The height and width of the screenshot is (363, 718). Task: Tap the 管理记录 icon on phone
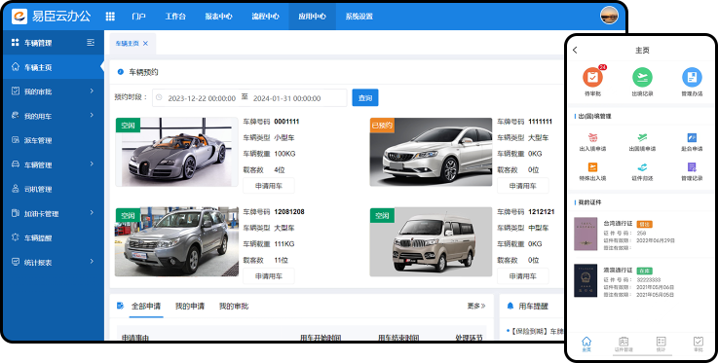pos(692,166)
